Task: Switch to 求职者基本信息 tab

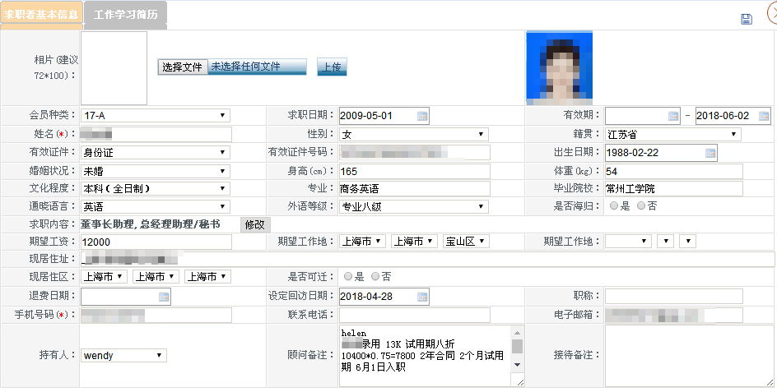Action: click(41, 14)
